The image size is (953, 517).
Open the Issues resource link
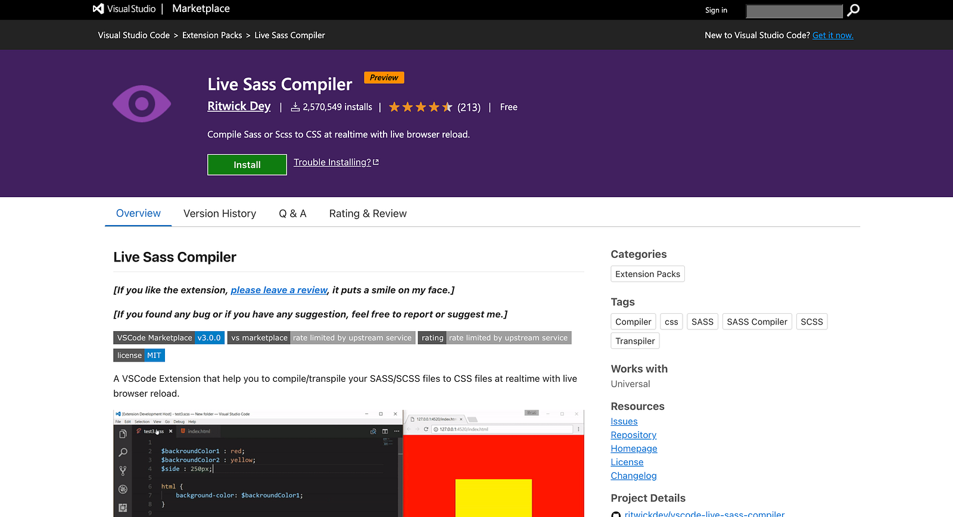[624, 422]
